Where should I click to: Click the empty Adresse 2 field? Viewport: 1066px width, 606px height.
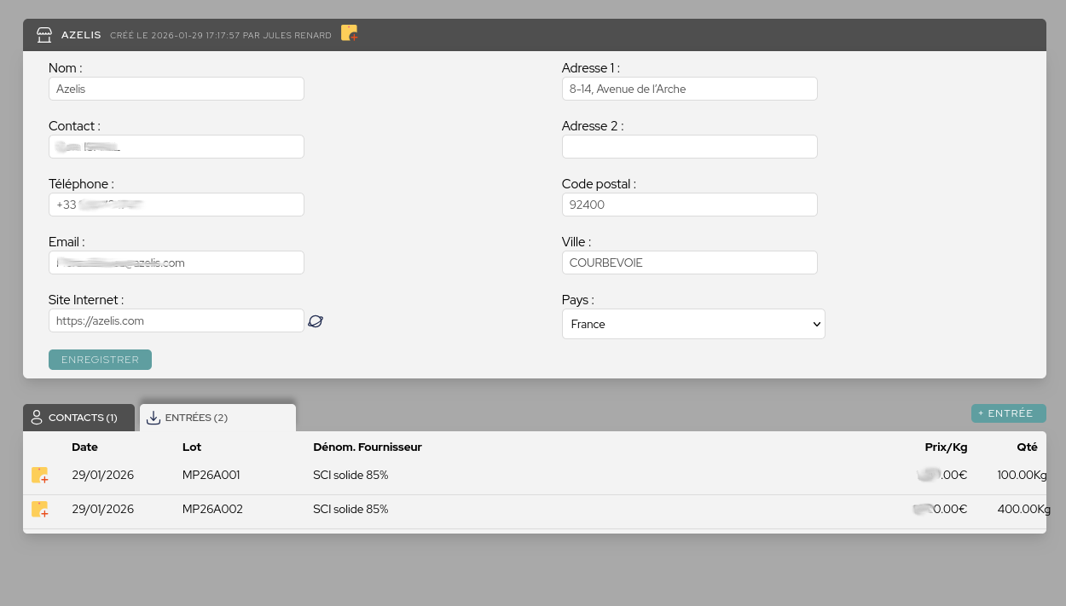(690, 147)
